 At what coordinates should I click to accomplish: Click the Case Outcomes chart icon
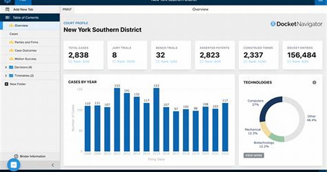pos(11,51)
